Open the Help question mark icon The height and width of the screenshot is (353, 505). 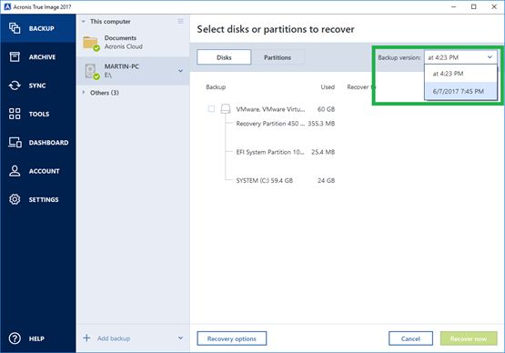15,338
